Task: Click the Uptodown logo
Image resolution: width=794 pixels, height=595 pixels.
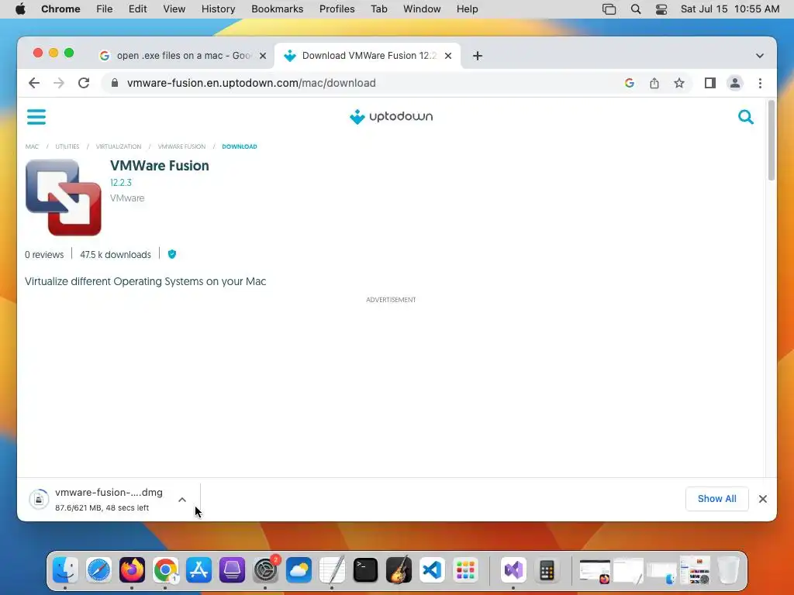Action: (x=391, y=117)
